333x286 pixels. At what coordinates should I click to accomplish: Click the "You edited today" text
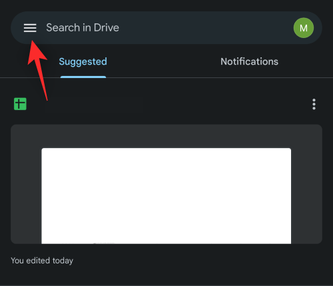[42, 261]
